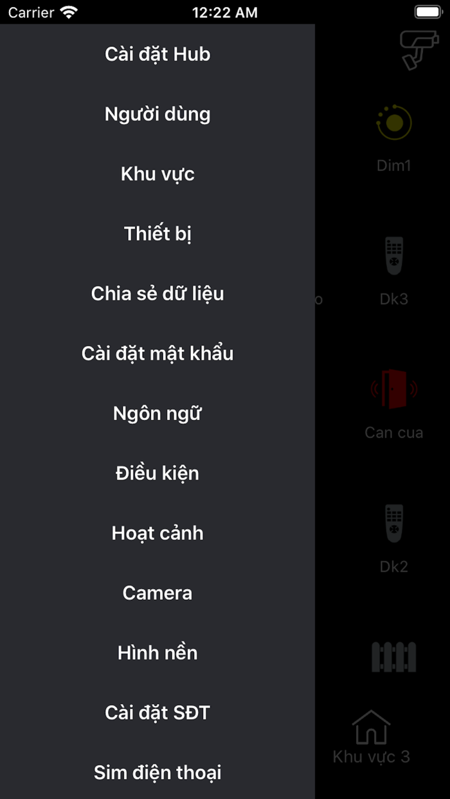Open Cài đặt Hub settings
Screen dimensions: 450x799
point(157,54)
